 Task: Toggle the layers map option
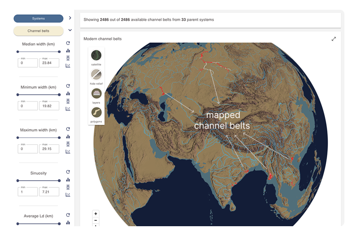(x=96, y=94)
